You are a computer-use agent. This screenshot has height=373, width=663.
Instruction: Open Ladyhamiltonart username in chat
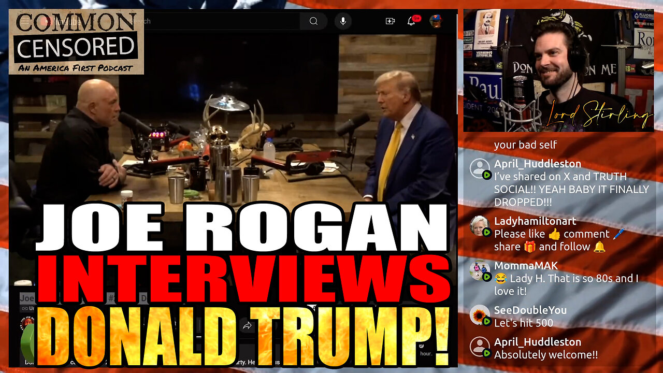coord(535,221)
